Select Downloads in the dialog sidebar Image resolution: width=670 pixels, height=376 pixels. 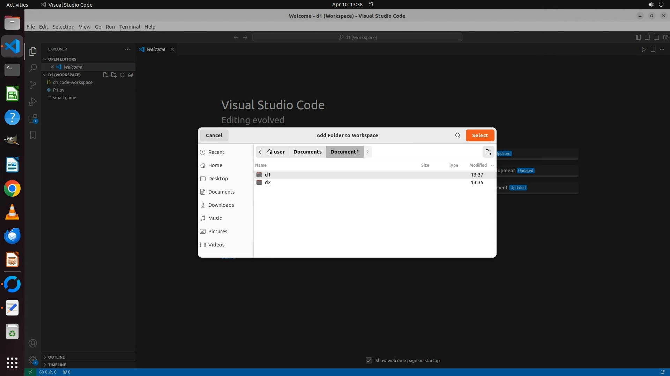[221, 205]
